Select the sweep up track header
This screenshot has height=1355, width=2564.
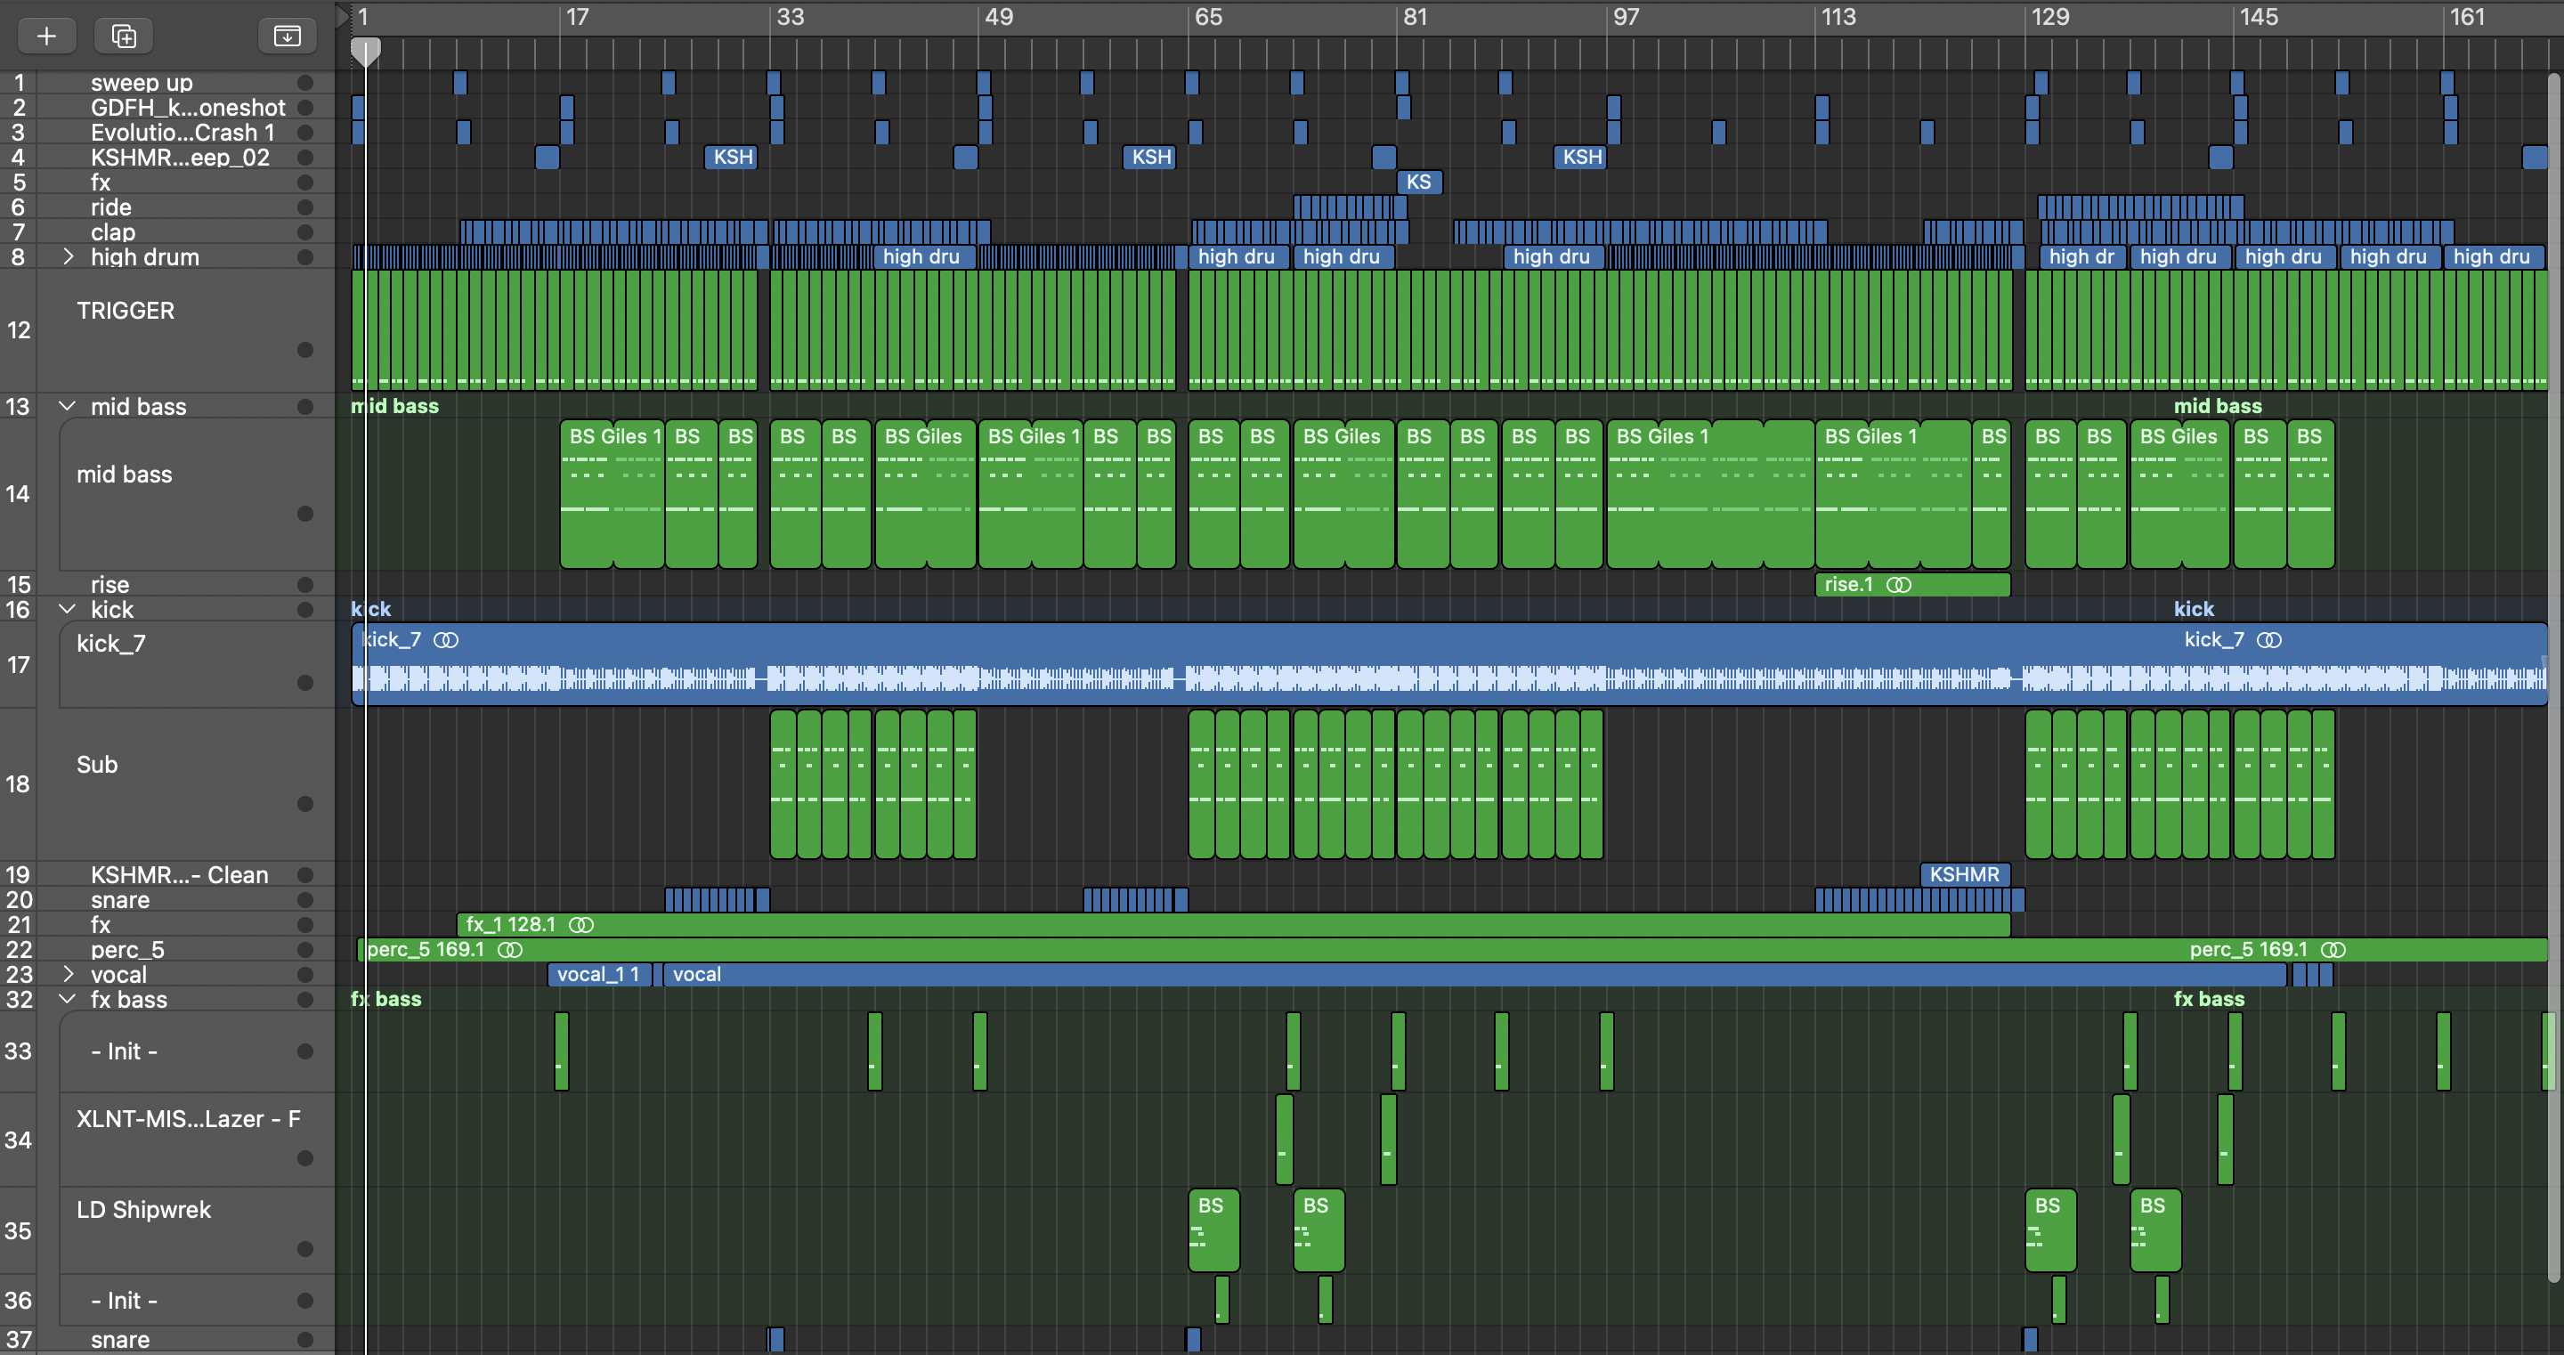coord(142,83)
